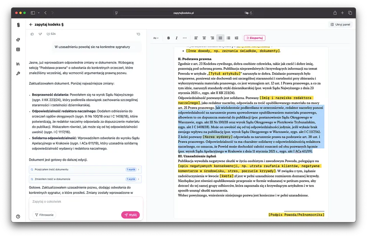Toggle justified text alignment
The width and height of the screenshot is (367, 237).
[x=220, y=38]
